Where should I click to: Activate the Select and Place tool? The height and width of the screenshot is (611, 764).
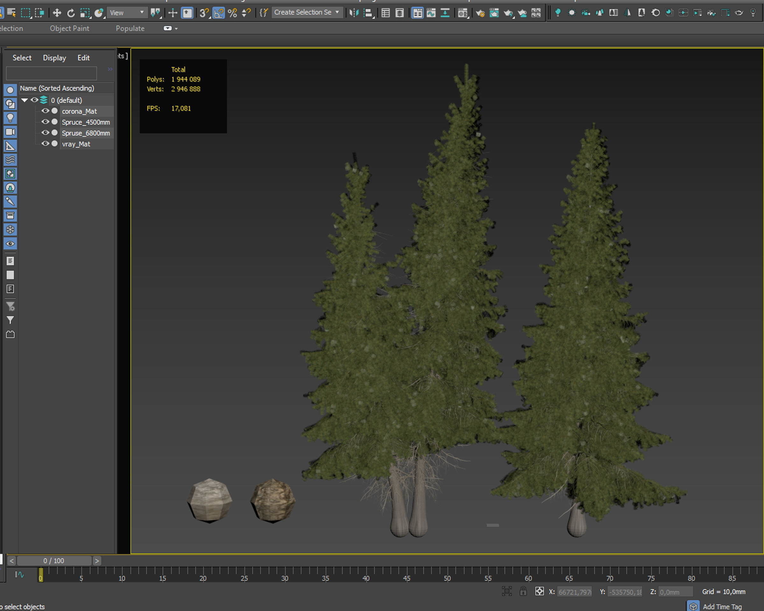click(99, 13)
